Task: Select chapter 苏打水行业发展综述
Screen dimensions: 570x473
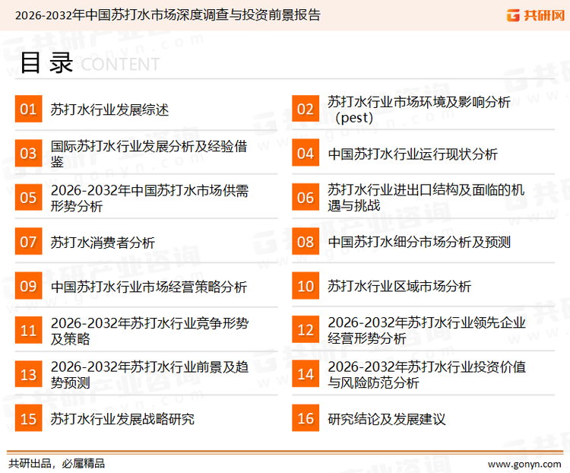Action: click(x=109, y=110)
